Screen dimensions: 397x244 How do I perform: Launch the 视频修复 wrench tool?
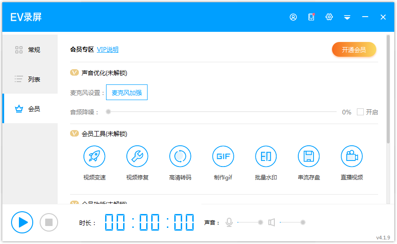click(137, 157)
